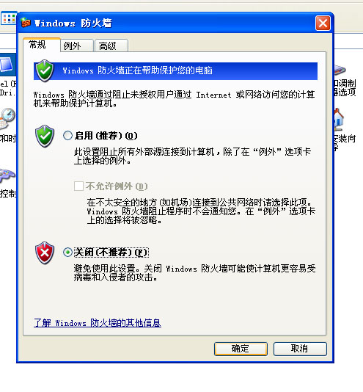Screen dimensions: 363x392
Task: Select the 关闭(不推荐) radio button
Action: [67, 253]
